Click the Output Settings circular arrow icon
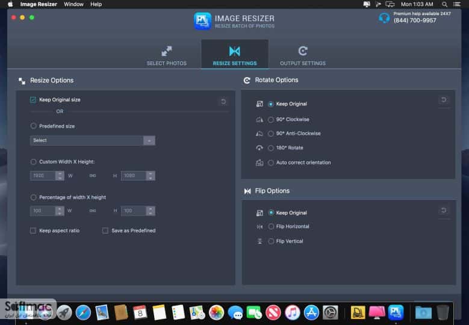469x325 pixels. tap(303, 51)
